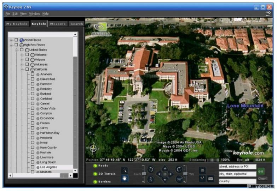Open the Help menu
The width and height of the screenshot is (277, 191).
point(45,13)
